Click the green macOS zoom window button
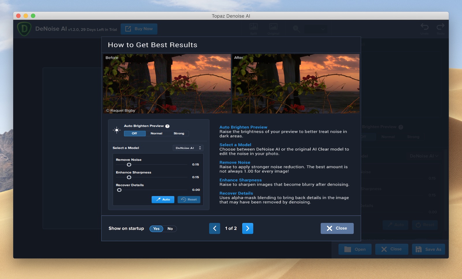Viewport: 462px width, 279px height. pyautogui.click(x=33, y=16)
